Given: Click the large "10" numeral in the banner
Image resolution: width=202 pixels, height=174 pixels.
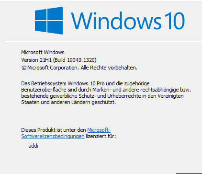Looking at the screenshot, I should click(x=175, y=21).
